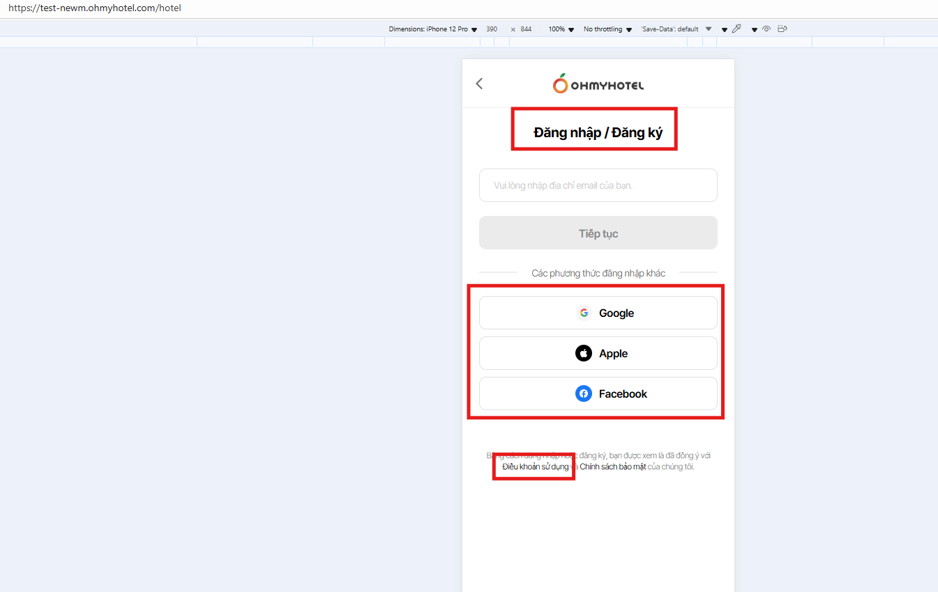The width and height of the screenshot is (938, 592).
Task: Click the Các phương thức đăng nhập khác text
Action: 598,273
